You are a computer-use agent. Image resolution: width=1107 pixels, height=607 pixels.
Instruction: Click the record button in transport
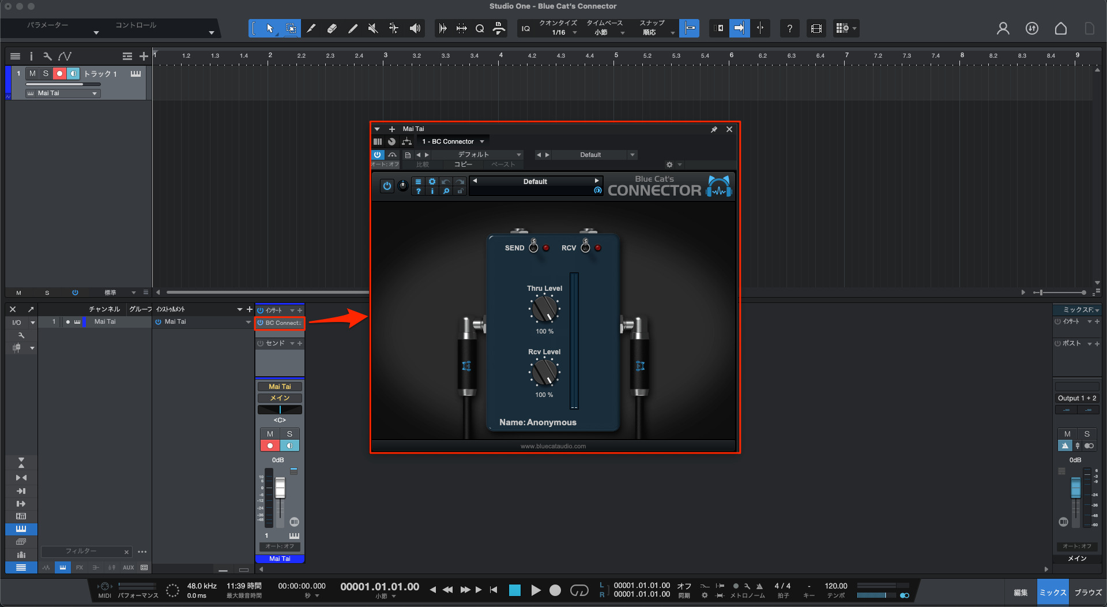pos(555,590)
